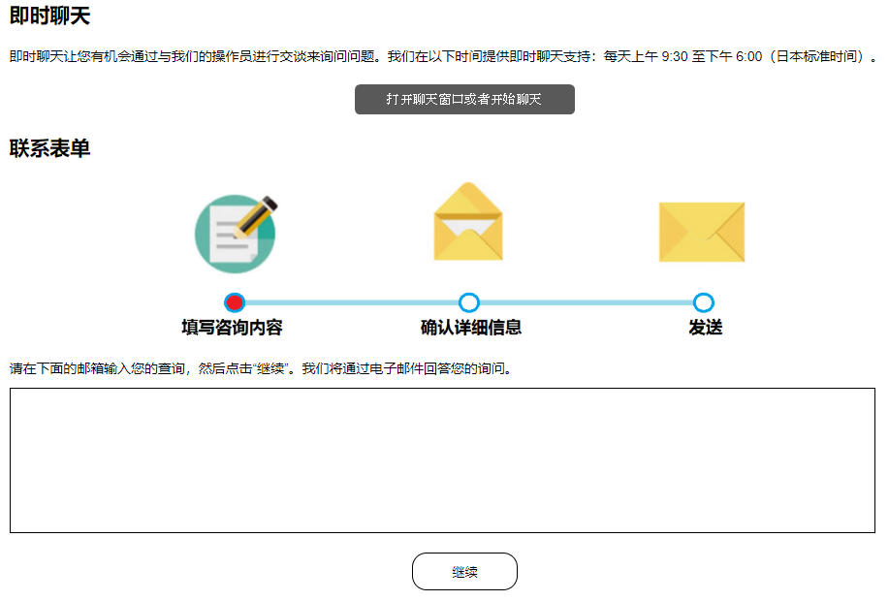This screenshot has height=601, width=889.
Task: Select the 确认详细信息 step circle
Action: pos(469,302)
